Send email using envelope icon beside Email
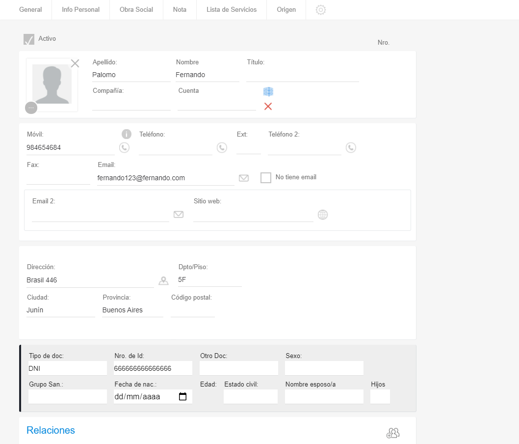The image size is (519, 444). point(244,178)
